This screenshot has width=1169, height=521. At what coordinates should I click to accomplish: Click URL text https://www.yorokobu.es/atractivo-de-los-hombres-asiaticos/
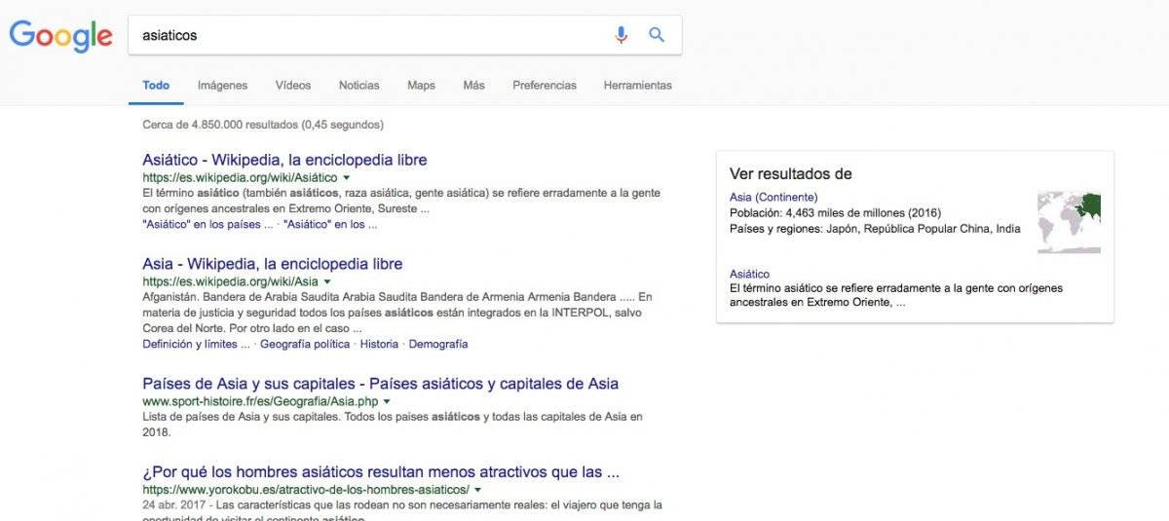tap(306, 490)
